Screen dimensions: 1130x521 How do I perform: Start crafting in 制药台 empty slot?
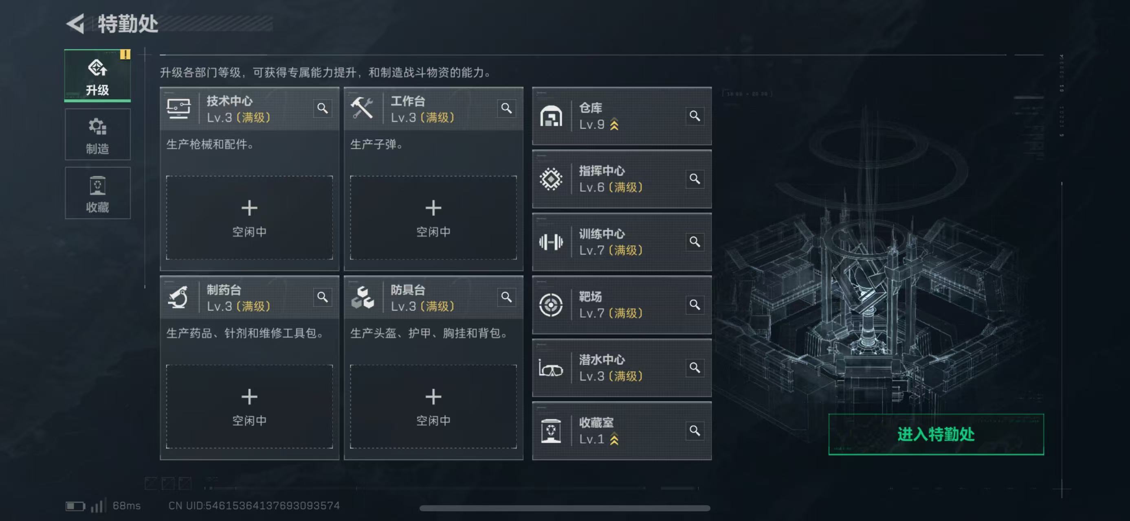pyautogui.click(x=249, y=407)
